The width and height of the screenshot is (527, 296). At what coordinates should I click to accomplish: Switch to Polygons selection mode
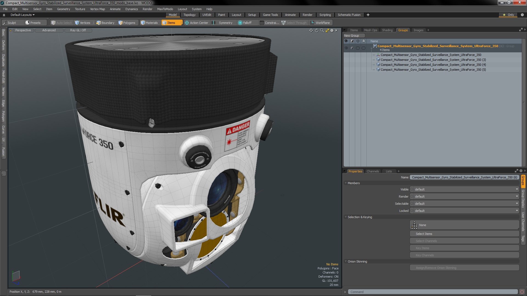click(x=127, y=23)
